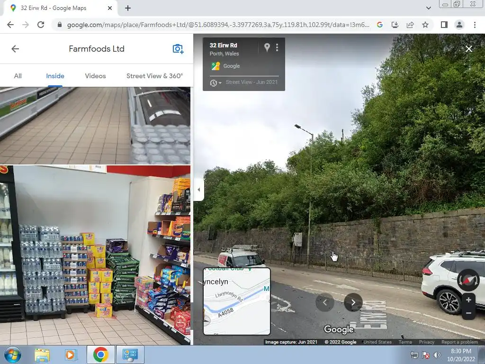Reload the Google Maps page
Screen dimensions: 485x364
(x=41, y=25)
